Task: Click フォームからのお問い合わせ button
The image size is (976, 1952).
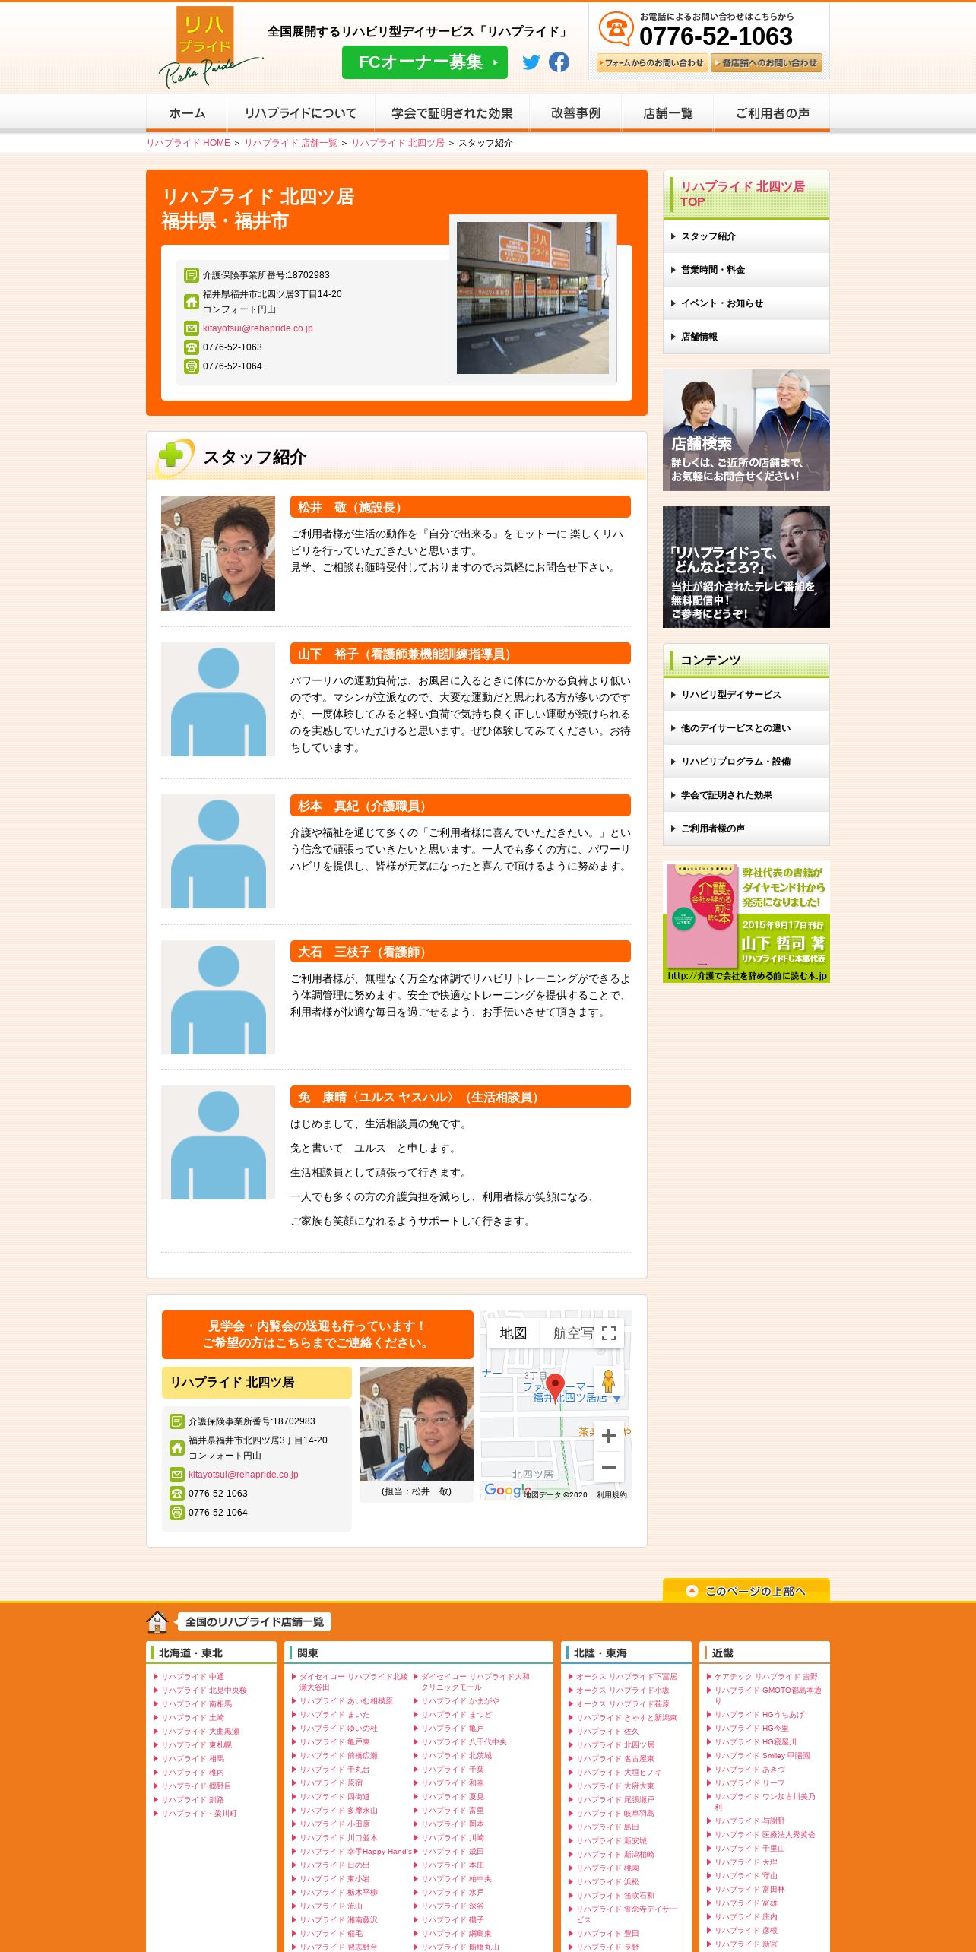Action: [651, 63]
